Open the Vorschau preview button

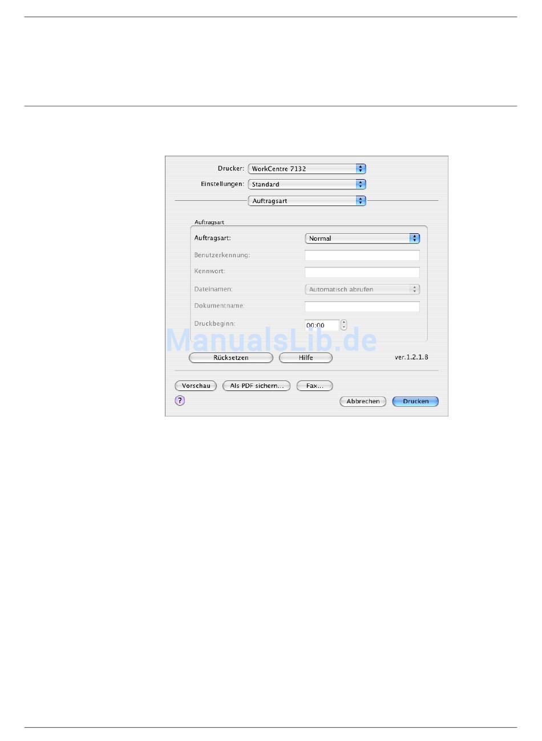(196, 386)
